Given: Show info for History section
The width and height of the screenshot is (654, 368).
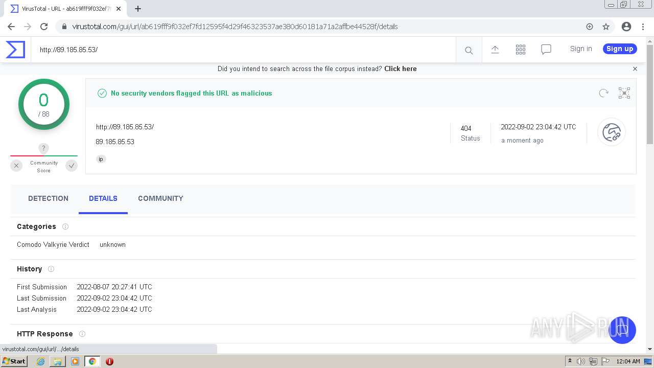Looking at the screenshot, I should coord(51,269).
